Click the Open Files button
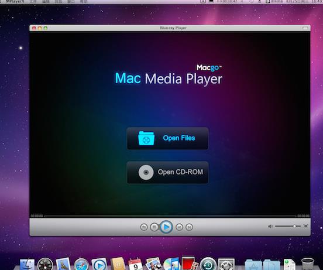 [x=167, y=138]
